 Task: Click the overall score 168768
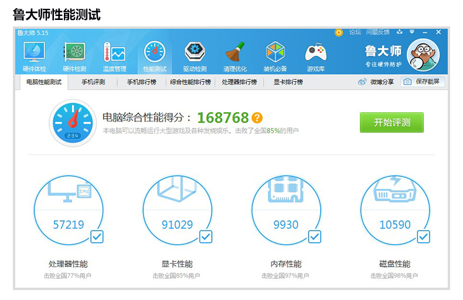click(223, 118)
